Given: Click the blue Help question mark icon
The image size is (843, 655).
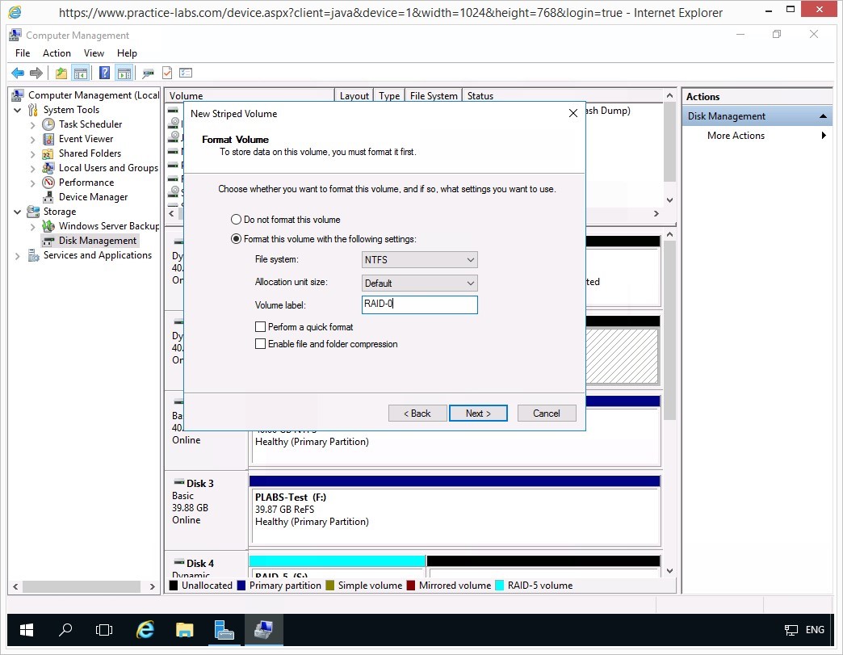Looking at the screenshot, I should click(104, 73).
